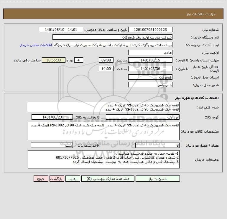The image size is (227, 219).
Task: Click the buyer name field شرکت مدیریت تولید برق هرمزگان
Action: [x=112, y=37]
